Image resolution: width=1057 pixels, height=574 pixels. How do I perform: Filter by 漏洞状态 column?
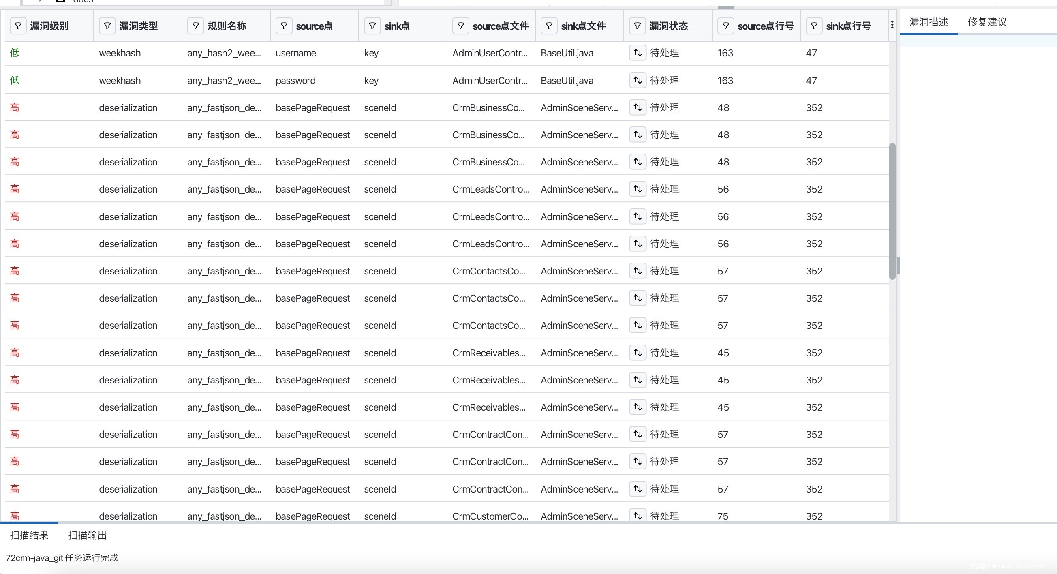click(637, 26)
